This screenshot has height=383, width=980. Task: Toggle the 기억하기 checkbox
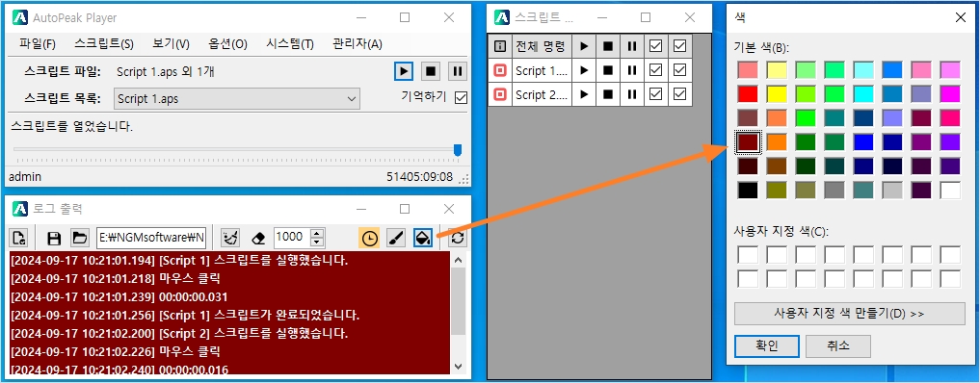pyautogui.click(x=462, y=98)
